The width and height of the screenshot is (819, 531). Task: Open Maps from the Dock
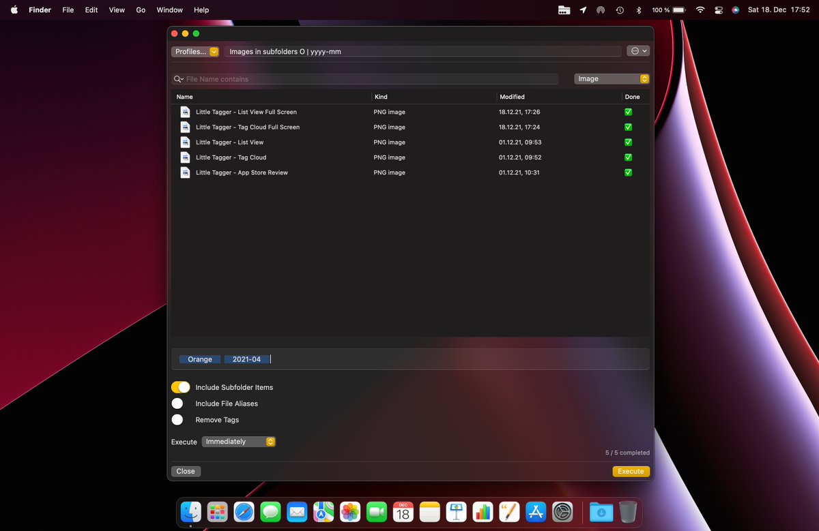coord(324,511)
